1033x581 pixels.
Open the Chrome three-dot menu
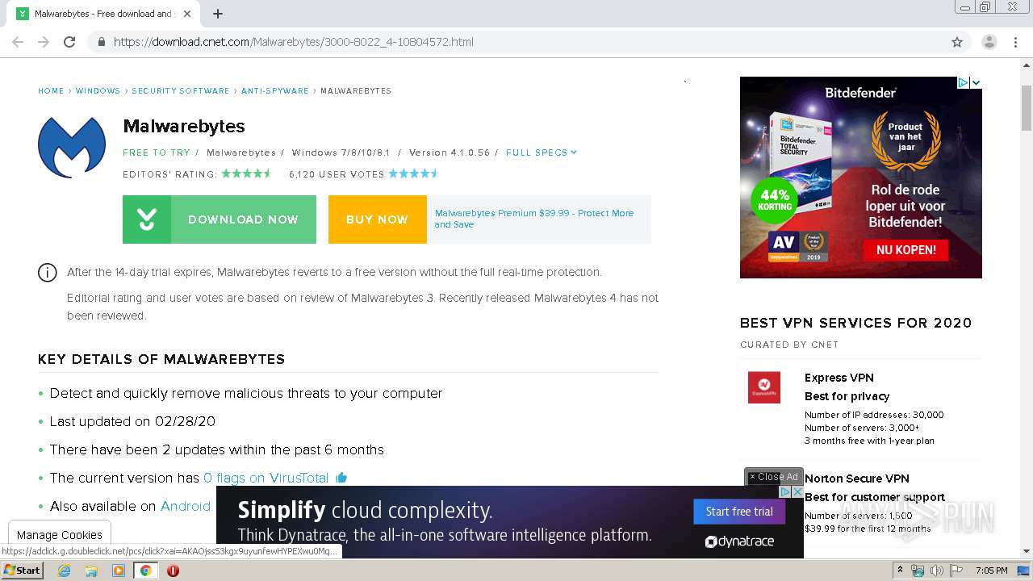click(x=1016, y=42)
